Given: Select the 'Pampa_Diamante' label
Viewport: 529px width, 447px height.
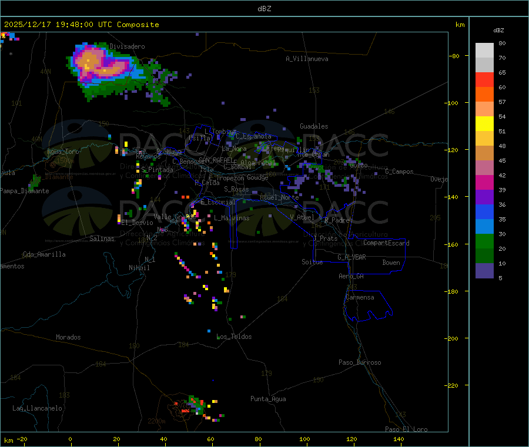Looking at the screenshot, I should point(24,191).
